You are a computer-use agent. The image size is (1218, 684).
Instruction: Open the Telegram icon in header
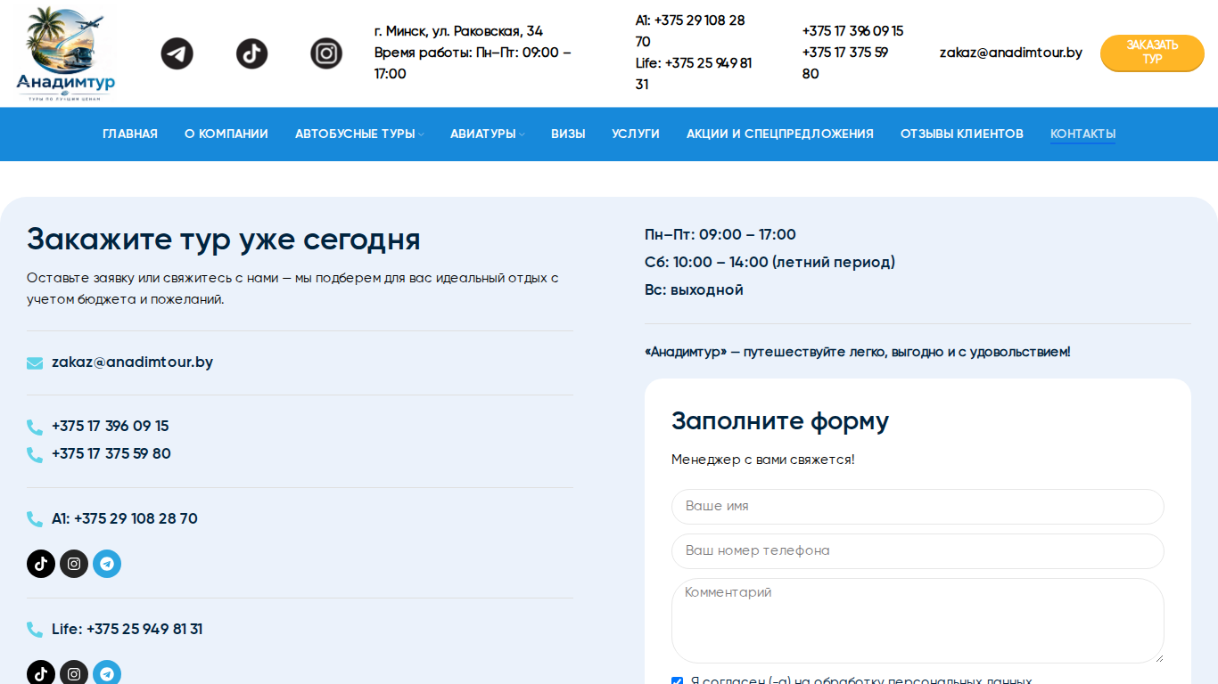pyautogui.click(x=177, y=53)
